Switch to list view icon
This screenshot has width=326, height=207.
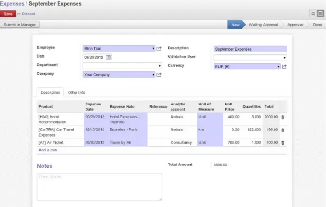click(x=313, y=14)
